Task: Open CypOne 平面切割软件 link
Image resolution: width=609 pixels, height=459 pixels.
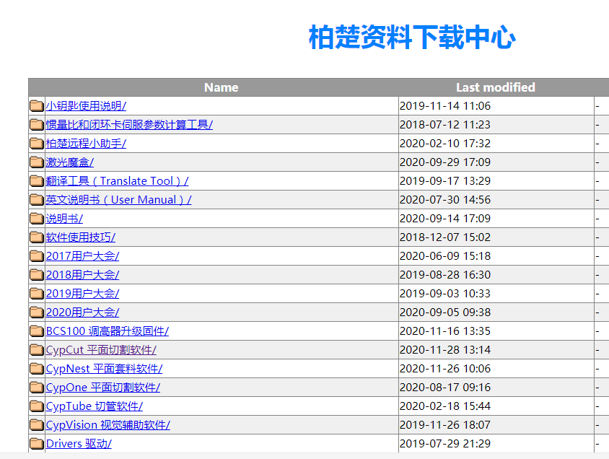Action: pos(103,388)
